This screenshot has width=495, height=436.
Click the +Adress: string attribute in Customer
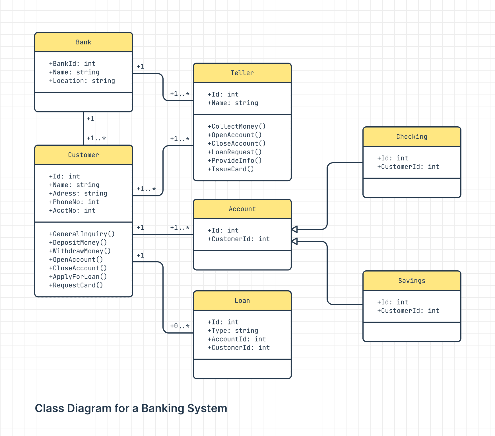pos(78,194)
